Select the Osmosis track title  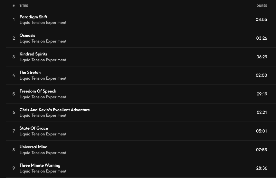27,35
